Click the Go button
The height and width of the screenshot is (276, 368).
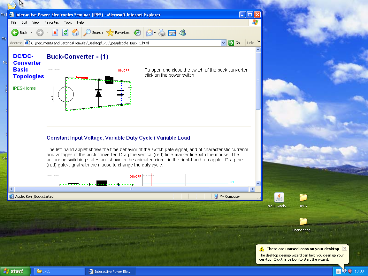coord(234,43)
